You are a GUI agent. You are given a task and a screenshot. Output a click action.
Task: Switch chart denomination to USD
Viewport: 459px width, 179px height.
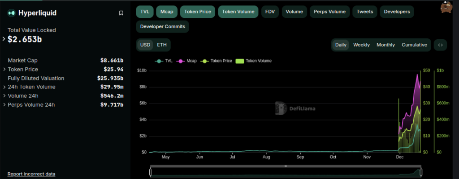point(145,45)
